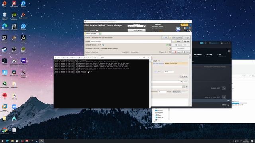Open taskbar notification center icon

(252, 141)
